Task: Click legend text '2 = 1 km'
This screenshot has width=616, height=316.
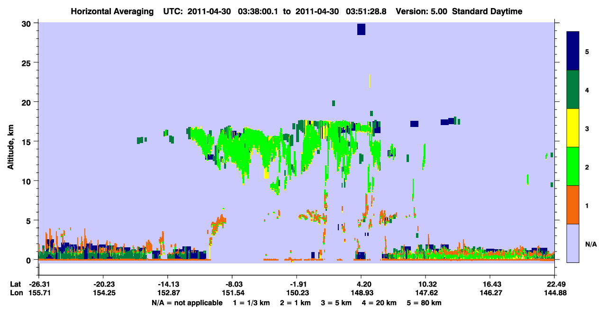Action: [295, 303]
